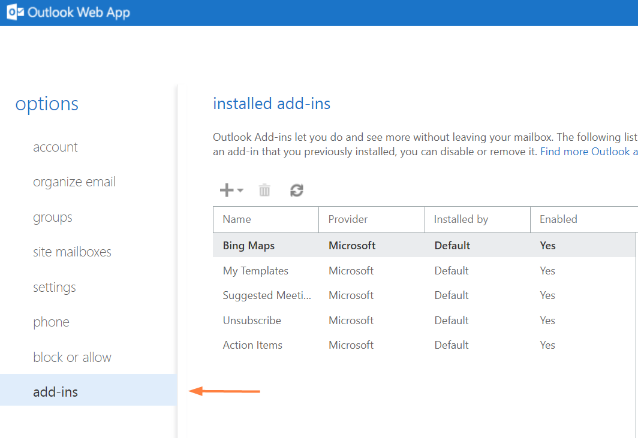Image resolution: width=638 pixels, height=438 pixels.
Task: Click Microsoft provider in Action Items row
Action: point(351,345)
